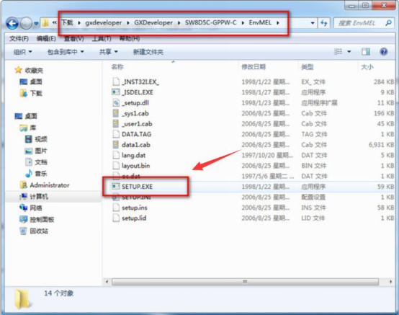Select 计算机 in navigation pane
399x315 pixels.
coord(39,197)
